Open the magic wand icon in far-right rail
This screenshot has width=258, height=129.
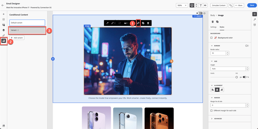255,20
